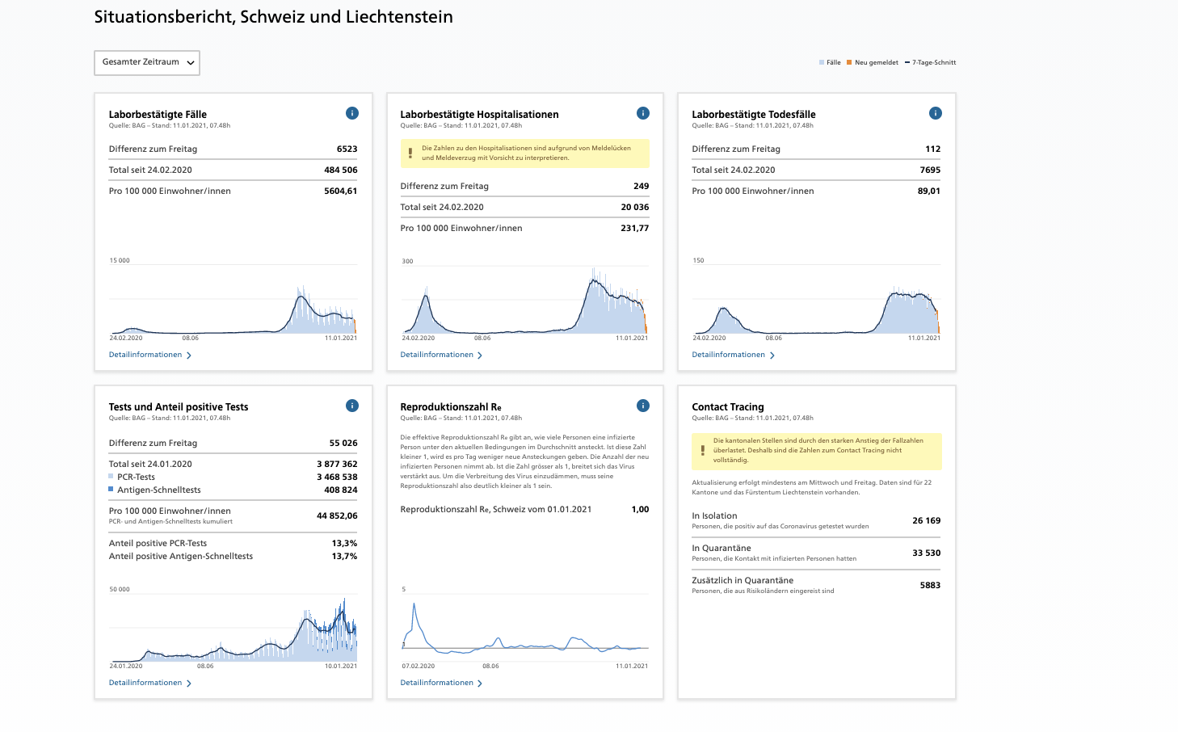Open Detailinformationen for Reproduktionszahl
The image size is (1178, 732).
point(441,683)
